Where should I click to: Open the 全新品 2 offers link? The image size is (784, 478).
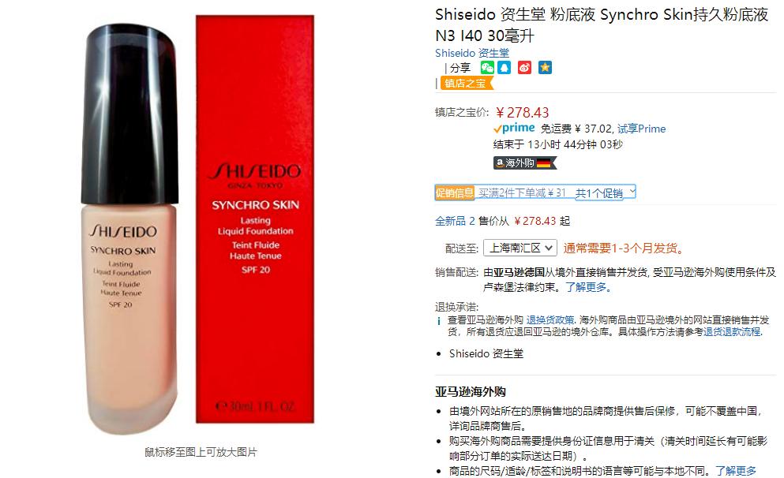(x=455, y=221)
